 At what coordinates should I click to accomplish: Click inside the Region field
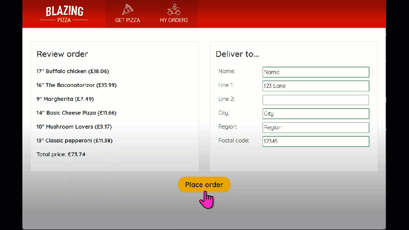(316, 127)
